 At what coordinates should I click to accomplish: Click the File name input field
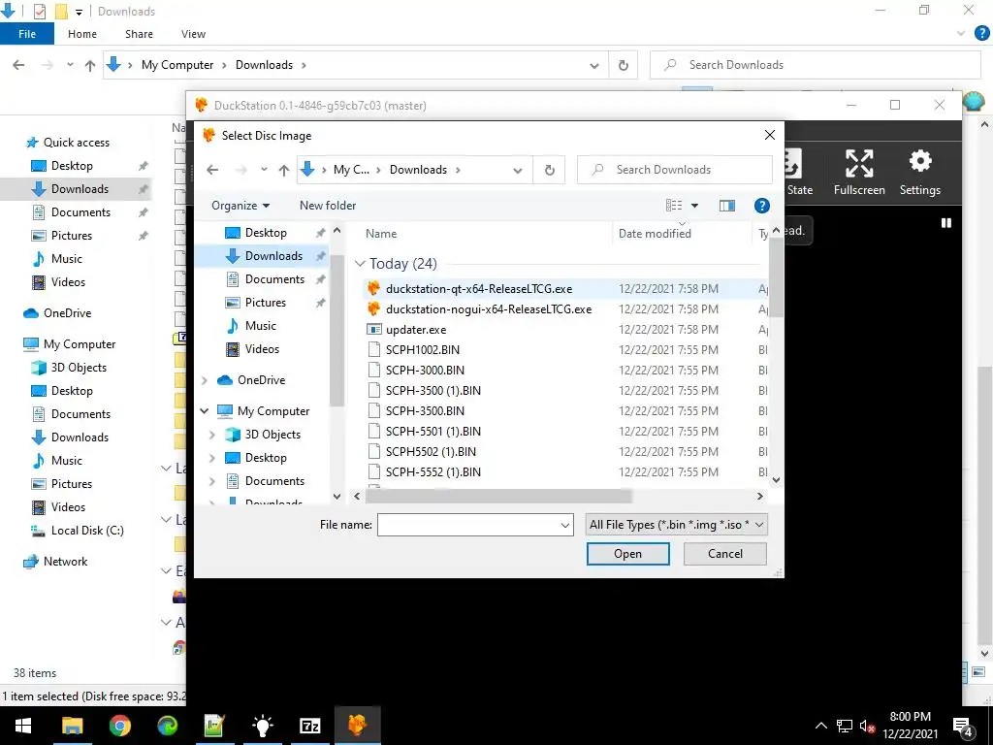[x=468, y=525]
